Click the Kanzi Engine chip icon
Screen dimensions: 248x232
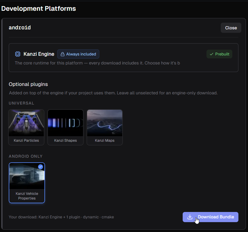pos(18,54)
